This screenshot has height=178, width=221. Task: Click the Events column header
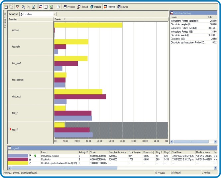coord(58,19)
